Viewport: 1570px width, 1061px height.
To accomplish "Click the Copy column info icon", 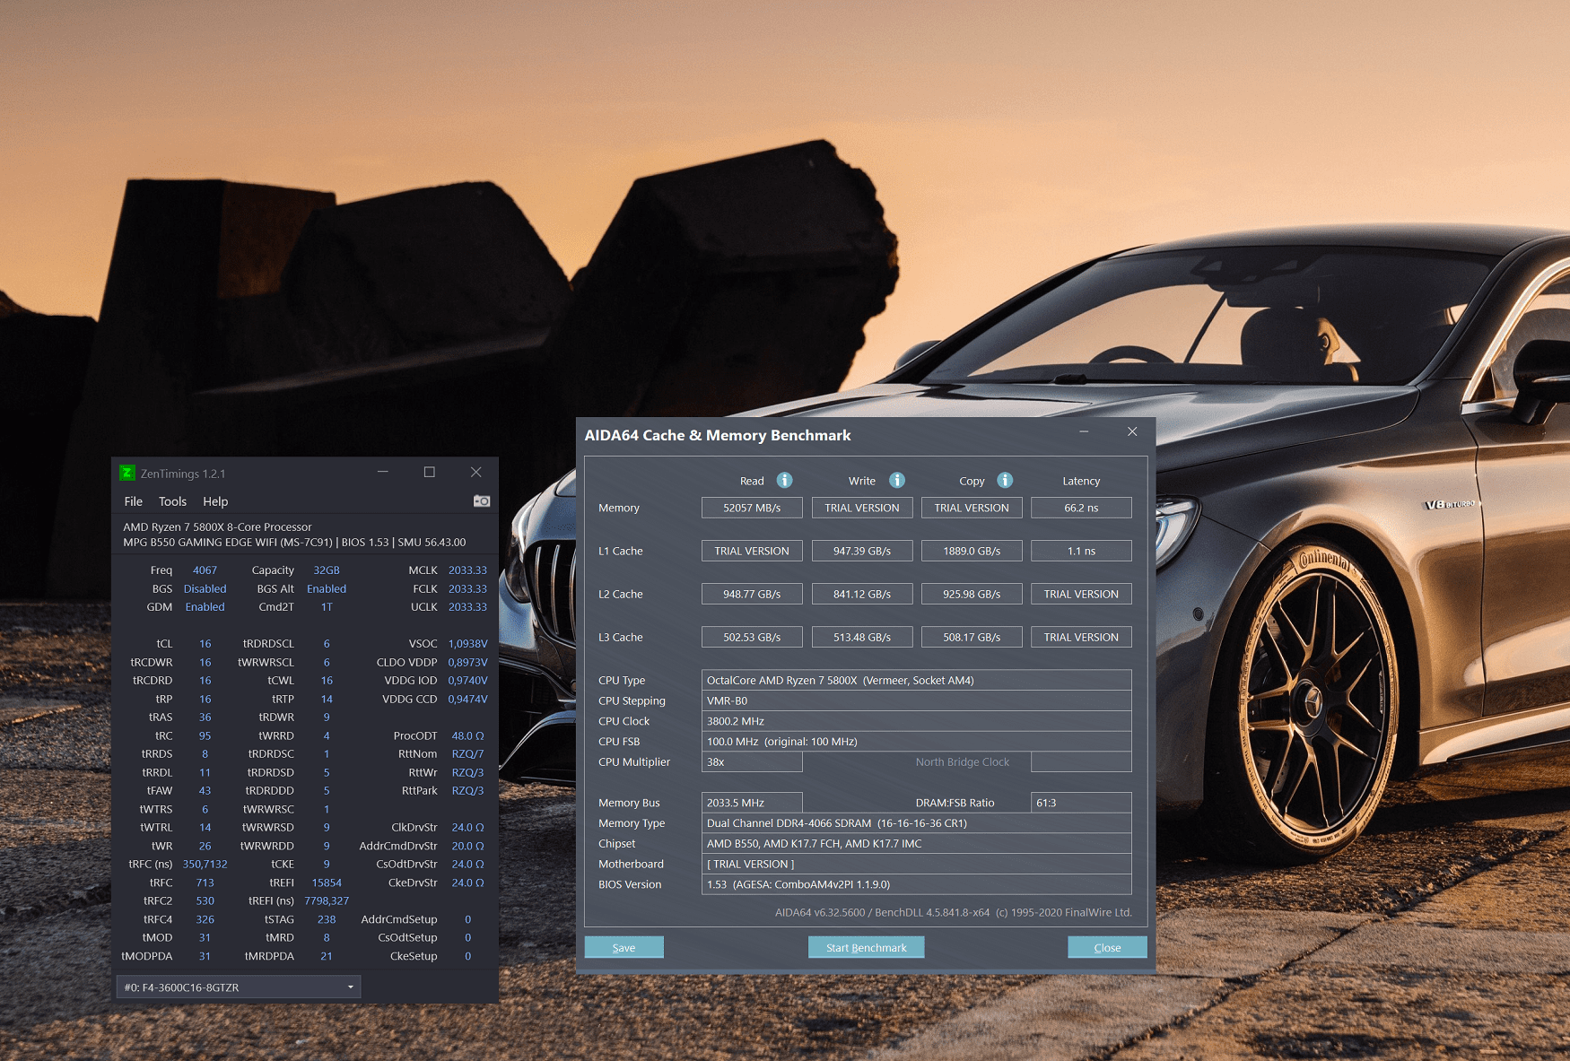I will pos(1005,480).
